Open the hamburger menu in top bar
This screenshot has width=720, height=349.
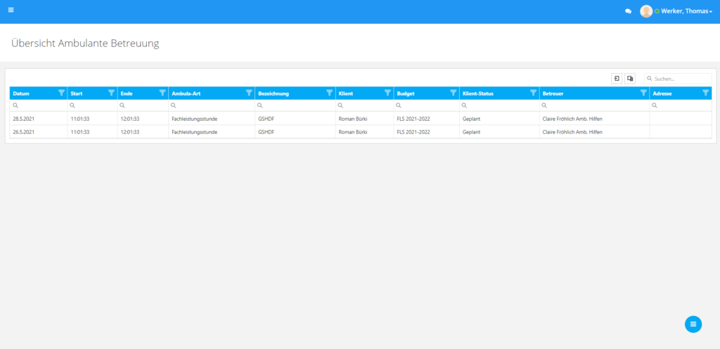[x=11, y=10]
